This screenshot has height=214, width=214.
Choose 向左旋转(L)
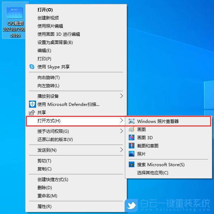coord(76,86)
